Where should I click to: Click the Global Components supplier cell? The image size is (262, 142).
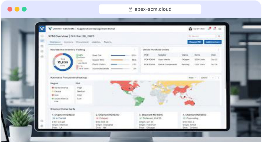click(167, 64)
